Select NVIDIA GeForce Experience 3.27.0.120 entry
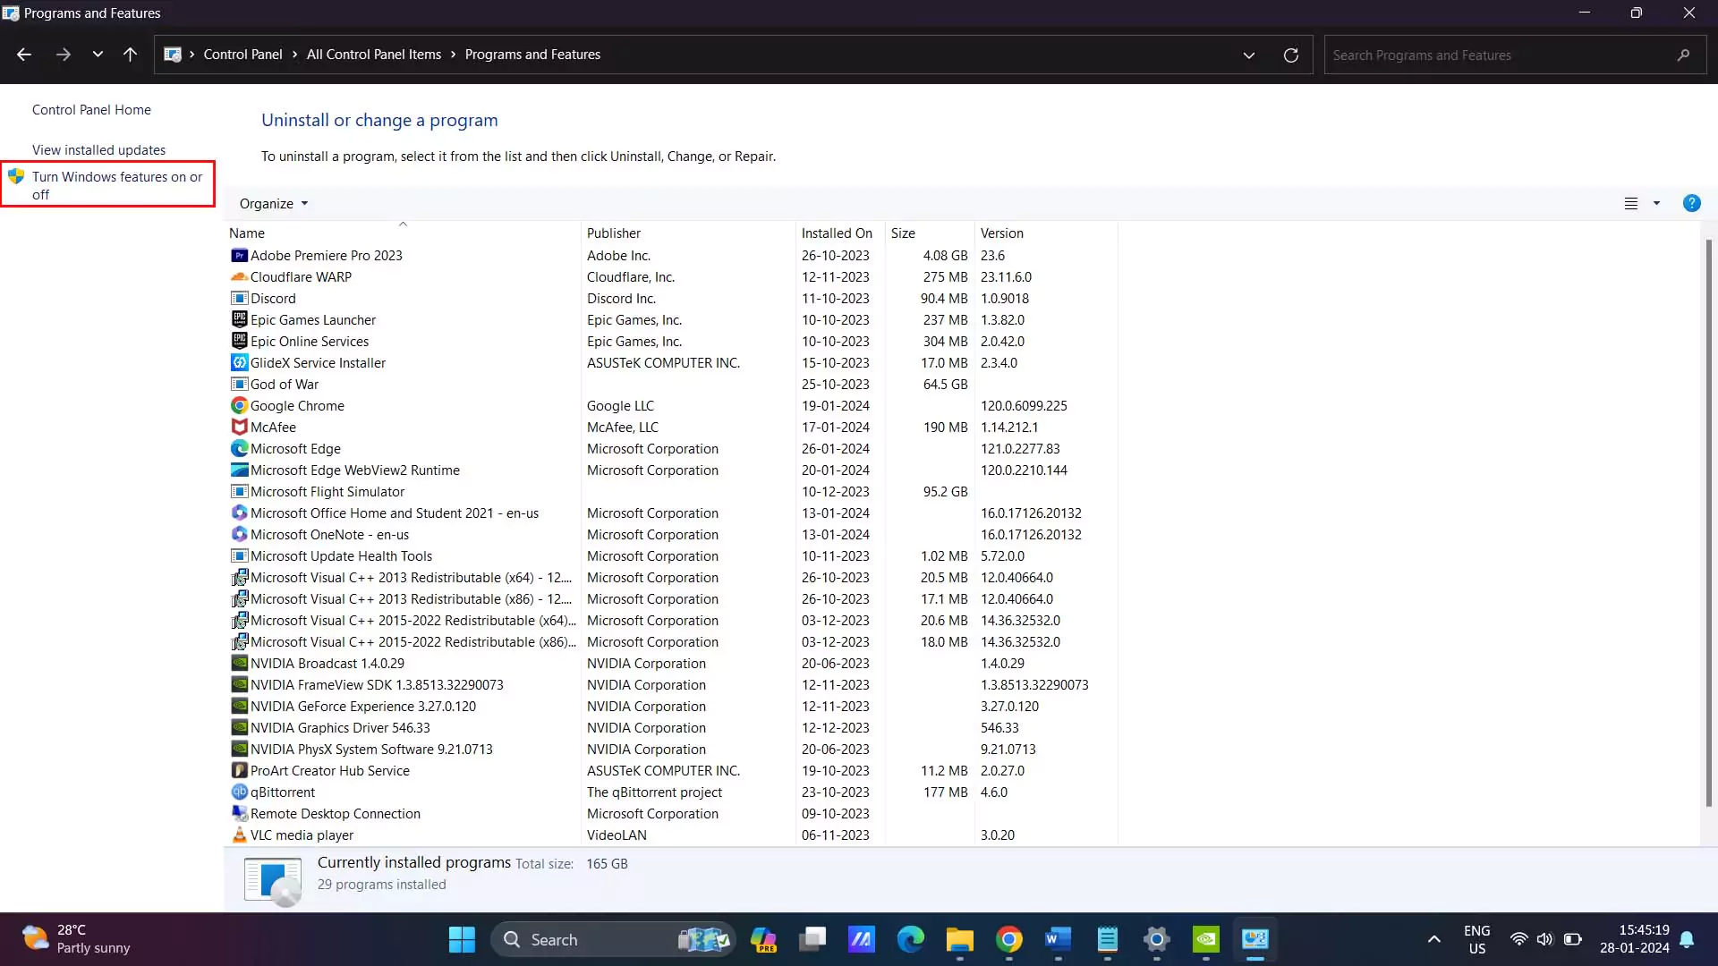This screenshot has width=1718, height=966. [x=363, y=707]
